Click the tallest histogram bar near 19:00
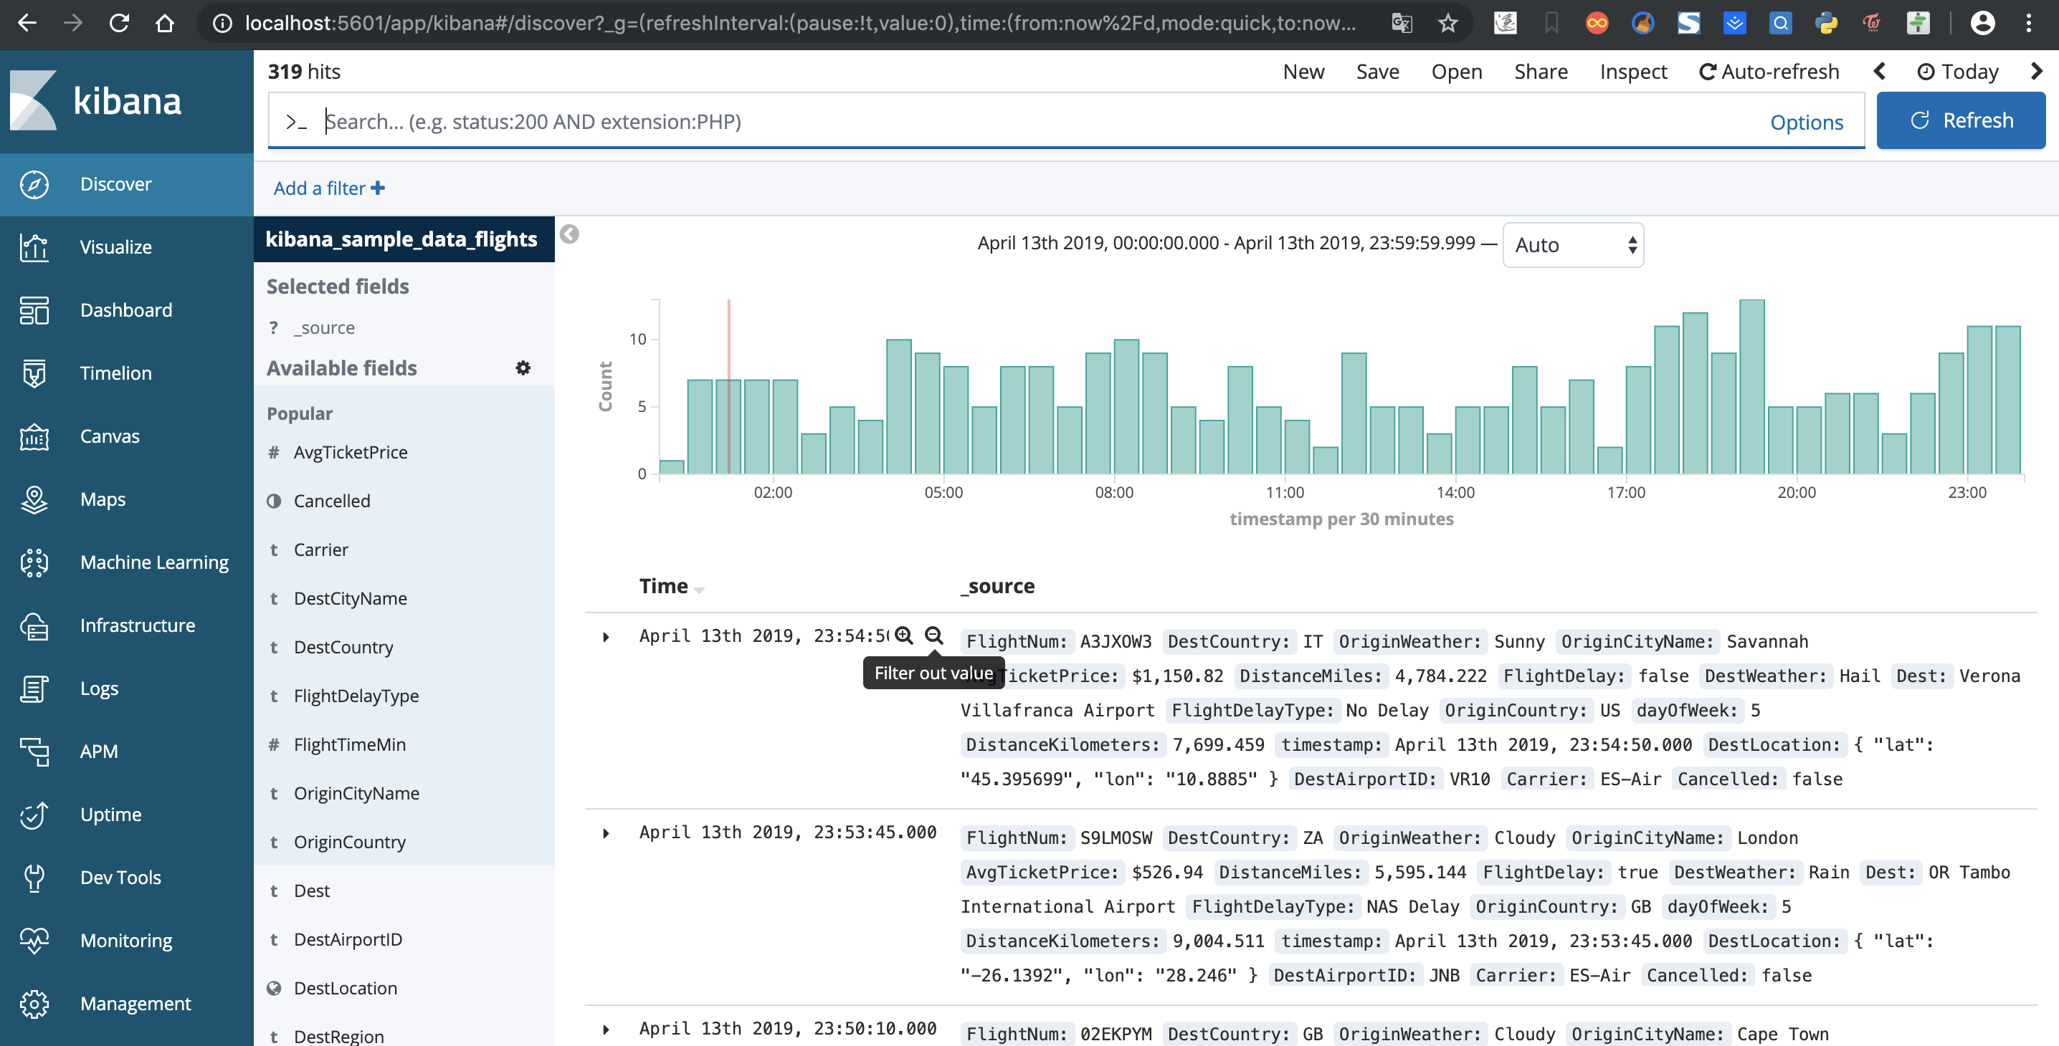The height and width of the screenshot is (1046, 2059). click(1752, 388)
